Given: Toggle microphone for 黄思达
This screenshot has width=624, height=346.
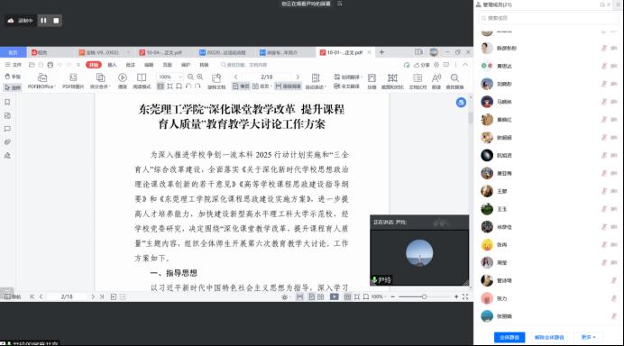Looking at the screenshot, I should (x=603, y=66).
